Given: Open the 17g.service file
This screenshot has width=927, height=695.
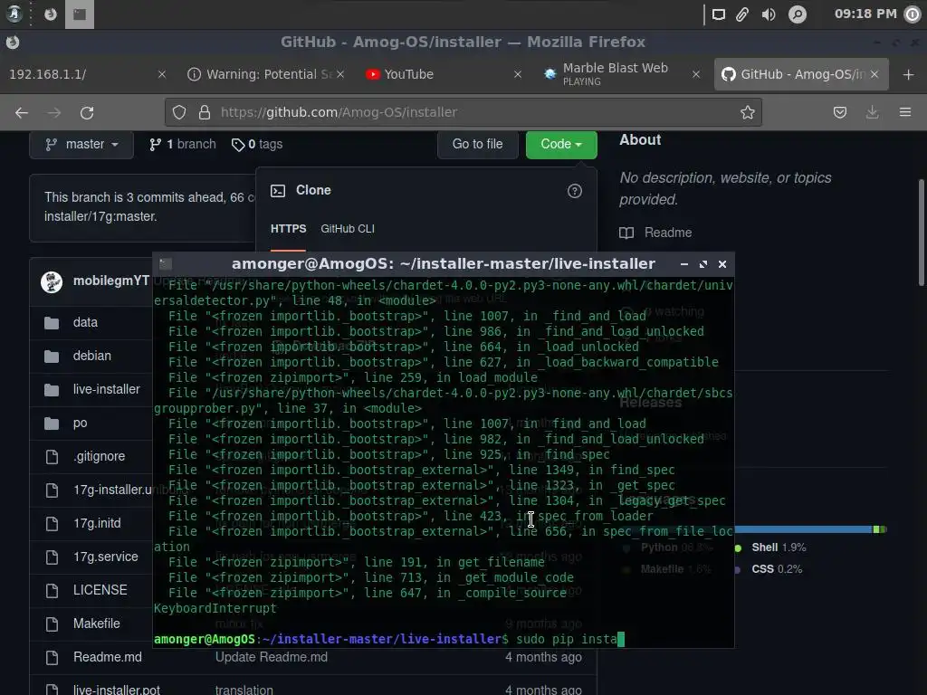Looking at the screenshot, I should pyautogui.click(x=106, y=557).
